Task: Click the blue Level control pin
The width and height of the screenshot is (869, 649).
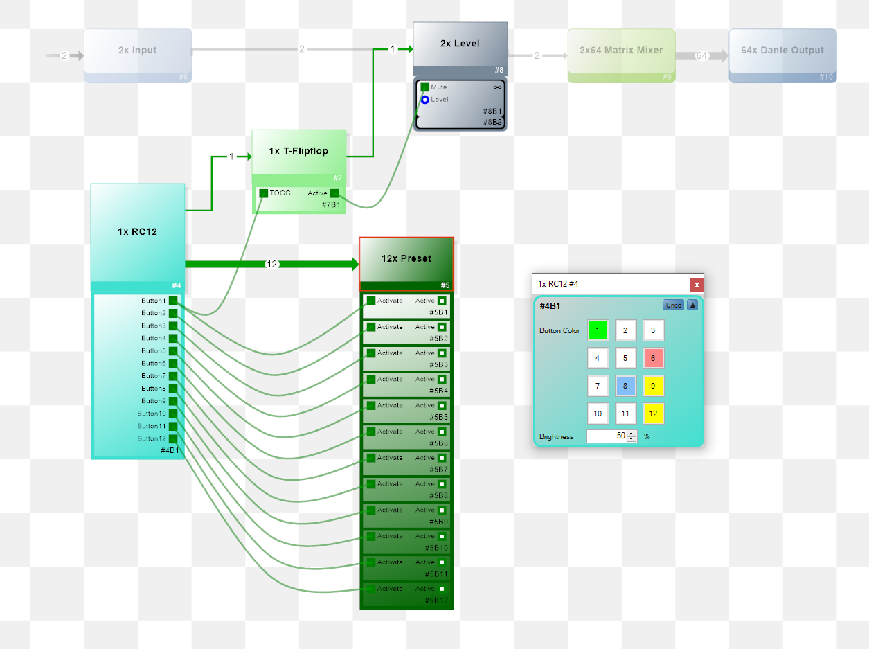Action: 424,100
